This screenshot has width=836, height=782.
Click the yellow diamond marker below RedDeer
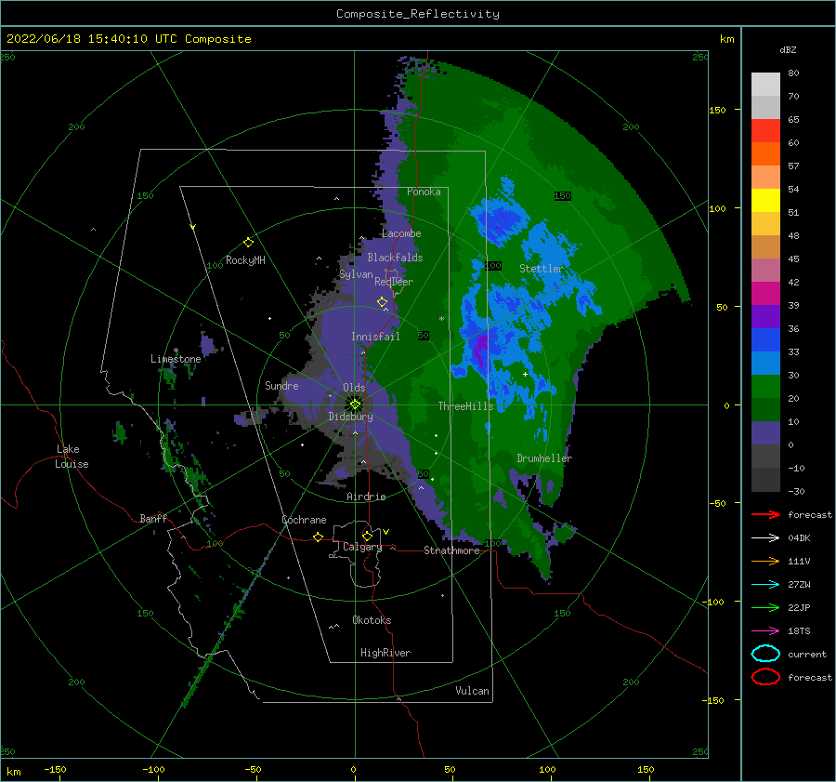point(383,302)
